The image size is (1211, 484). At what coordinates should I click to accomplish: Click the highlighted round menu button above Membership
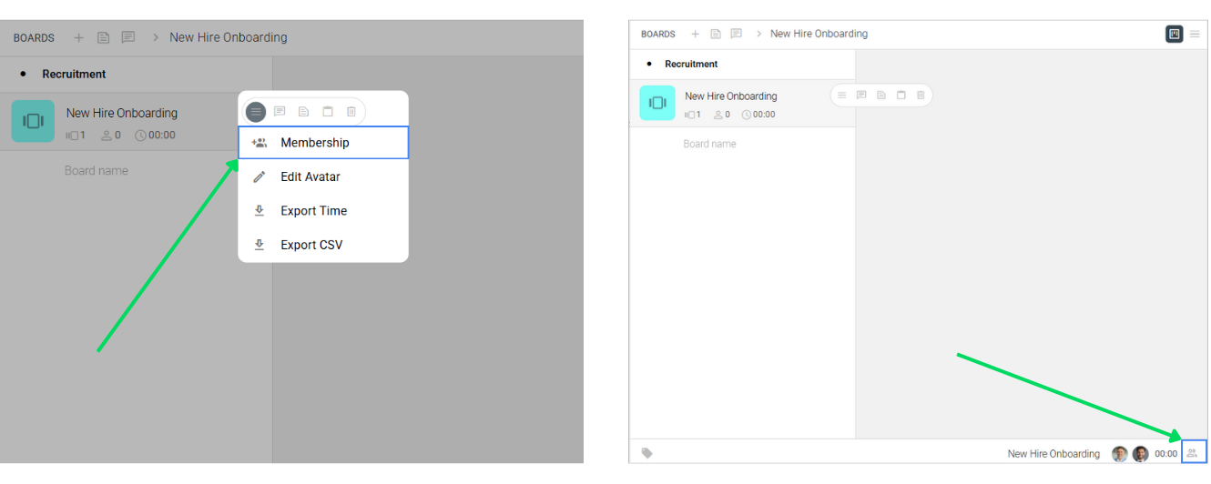click(256, 112)
